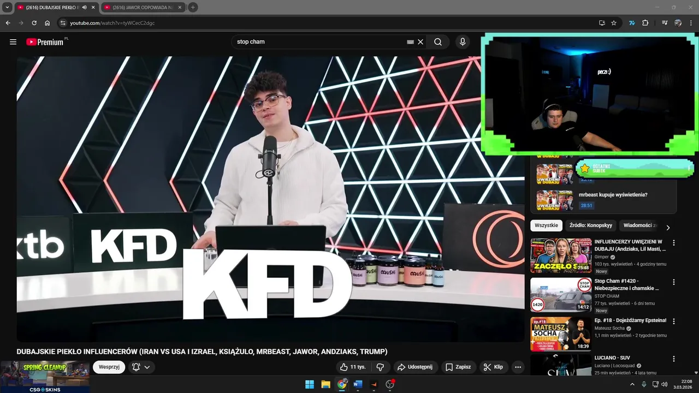
Task: Close the DUBAJSKIE PIEKŁO tab
Action: pyautogui.click(x=92, y=8)
